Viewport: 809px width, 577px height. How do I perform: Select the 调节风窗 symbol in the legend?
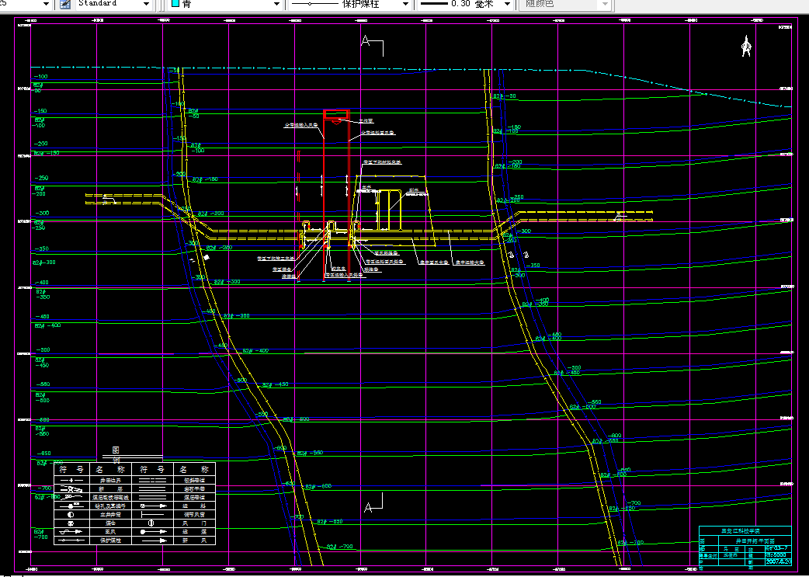(x=153, y=515)
